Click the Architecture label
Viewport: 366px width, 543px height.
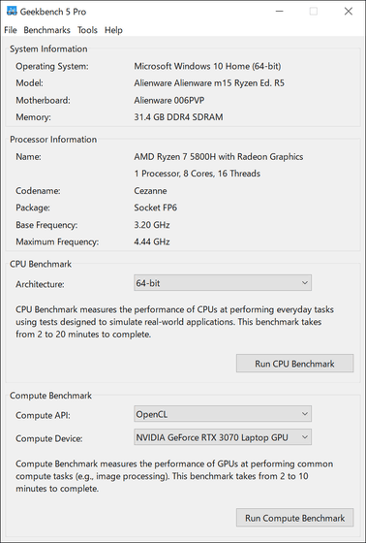40,284
